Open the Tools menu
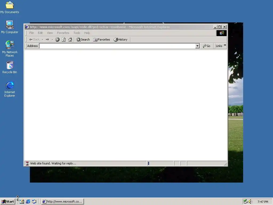The image size is (273, 205). pos(77,33)
